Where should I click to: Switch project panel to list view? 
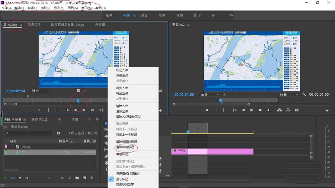click(13, 178)
